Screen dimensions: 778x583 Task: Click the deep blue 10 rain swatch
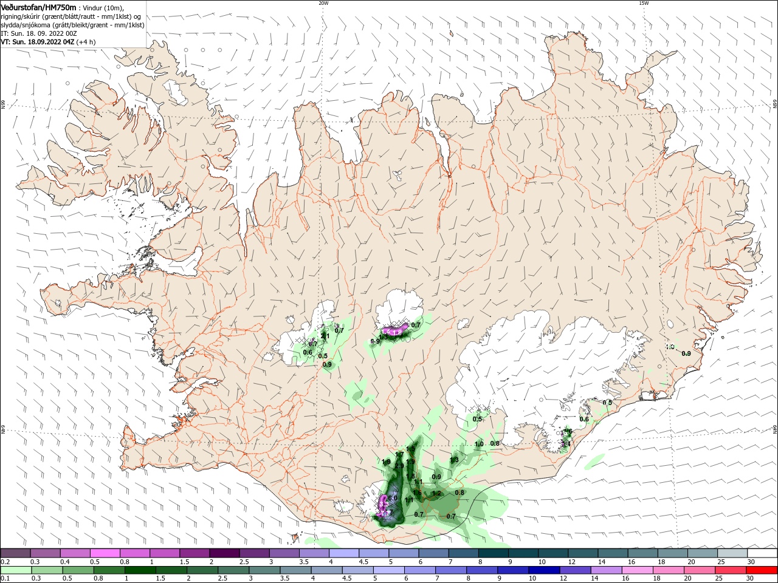543,571
